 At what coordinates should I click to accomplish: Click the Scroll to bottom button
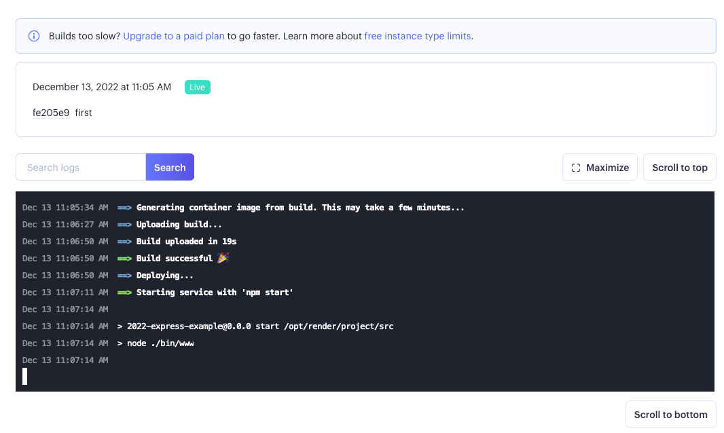pos(670,415)
